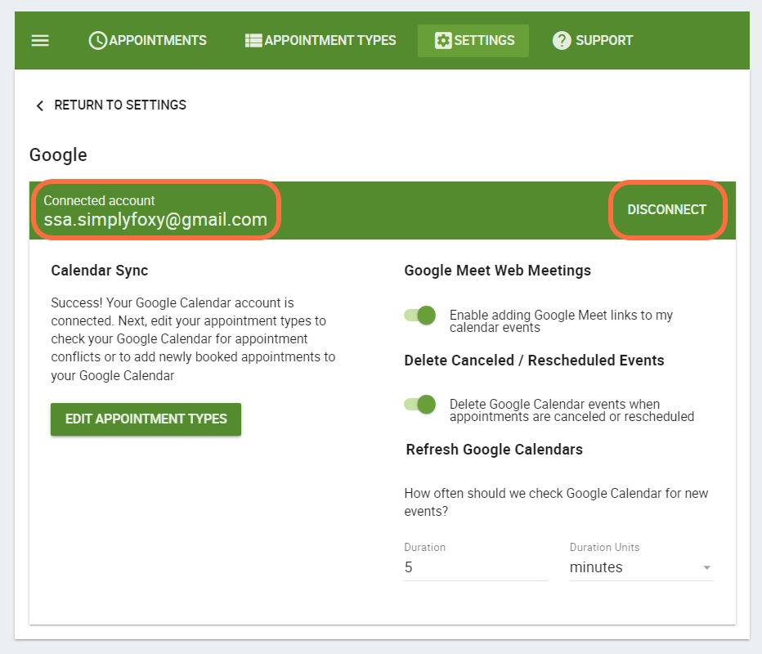Open the Appointments tab
Viewport: 762px width, 654px height.
coord(148,40)
